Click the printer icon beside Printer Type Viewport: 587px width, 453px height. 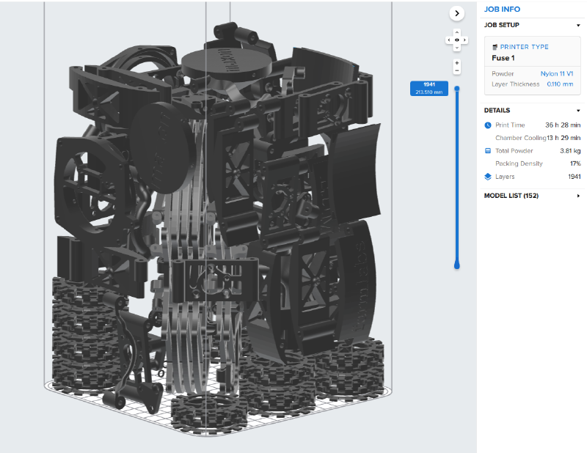point(495,47)
